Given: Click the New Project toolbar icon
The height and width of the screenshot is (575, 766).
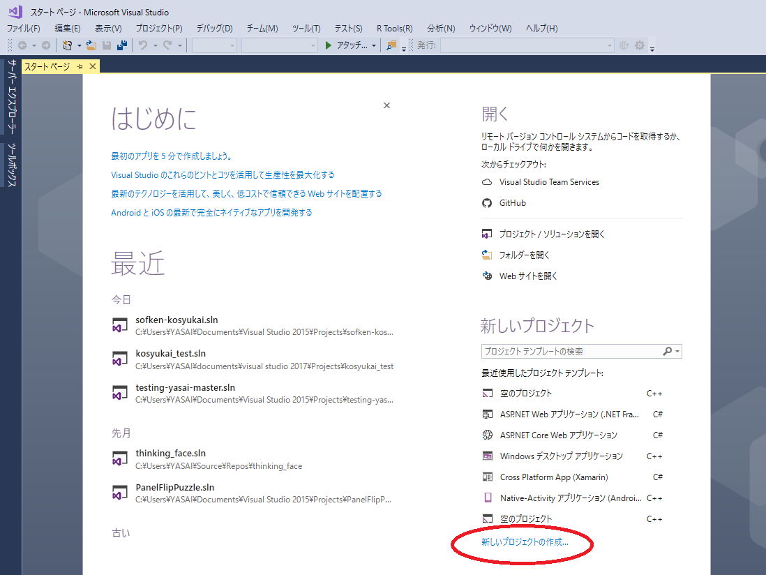Looking at the screenshot, I should coord(68,45).
